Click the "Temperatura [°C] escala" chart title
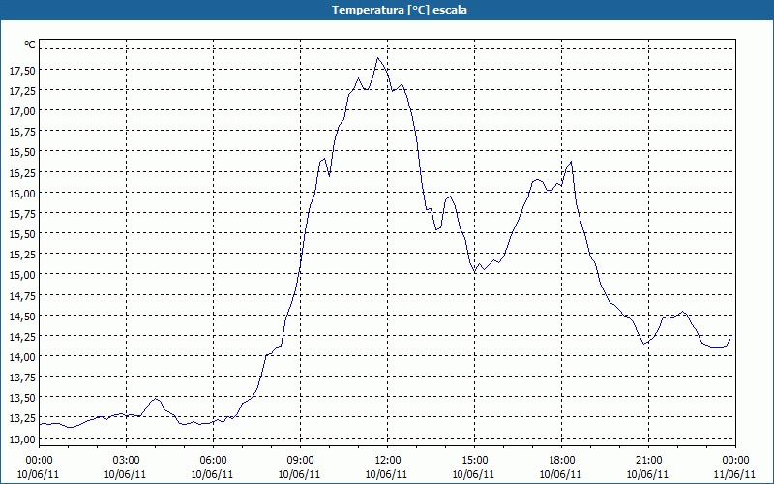Viewport: 774px width, 484px height. [x=387, y=10]
